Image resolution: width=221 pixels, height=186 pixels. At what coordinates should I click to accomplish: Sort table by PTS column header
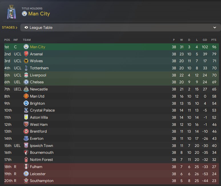pyautogui.click(x=214, y=40)
